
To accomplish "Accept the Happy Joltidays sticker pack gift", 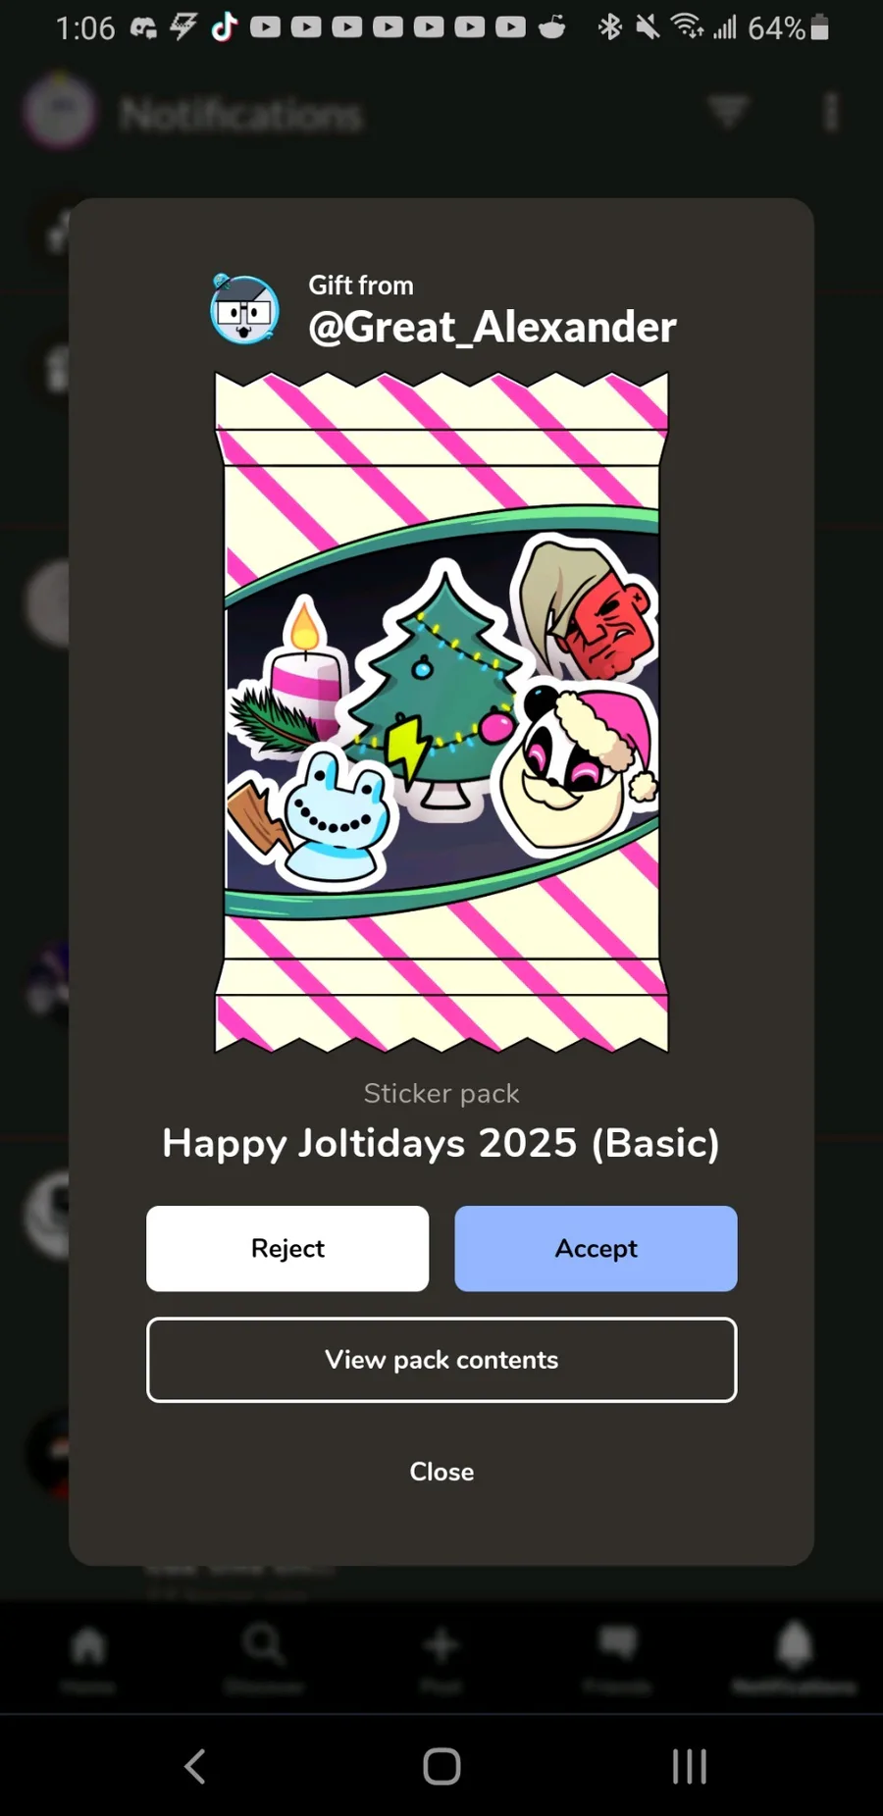I will (x=596, y=1248).
